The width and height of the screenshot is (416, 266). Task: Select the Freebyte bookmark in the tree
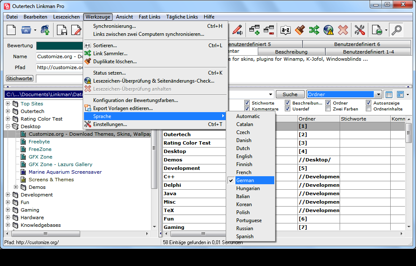tap(39, 142)
